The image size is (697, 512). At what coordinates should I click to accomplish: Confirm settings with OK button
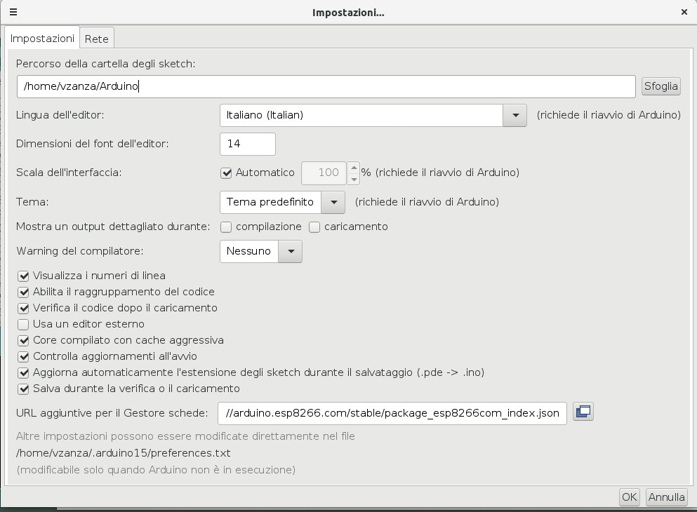629,497
